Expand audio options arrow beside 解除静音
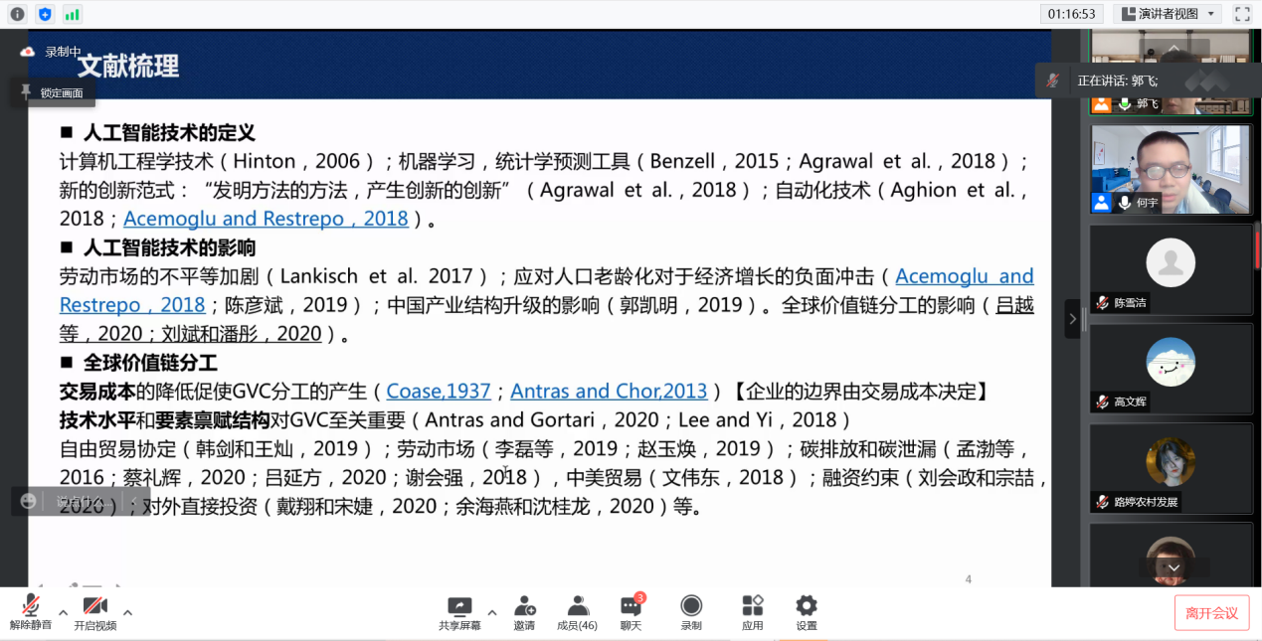1262x641 pixels. (x=63, y=612)
